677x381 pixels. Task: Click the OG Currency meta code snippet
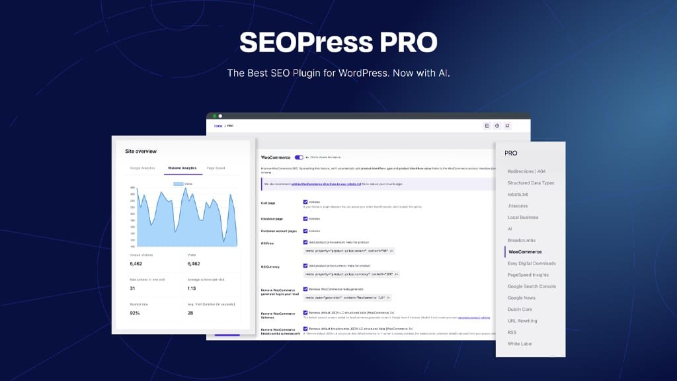[352, 275]
